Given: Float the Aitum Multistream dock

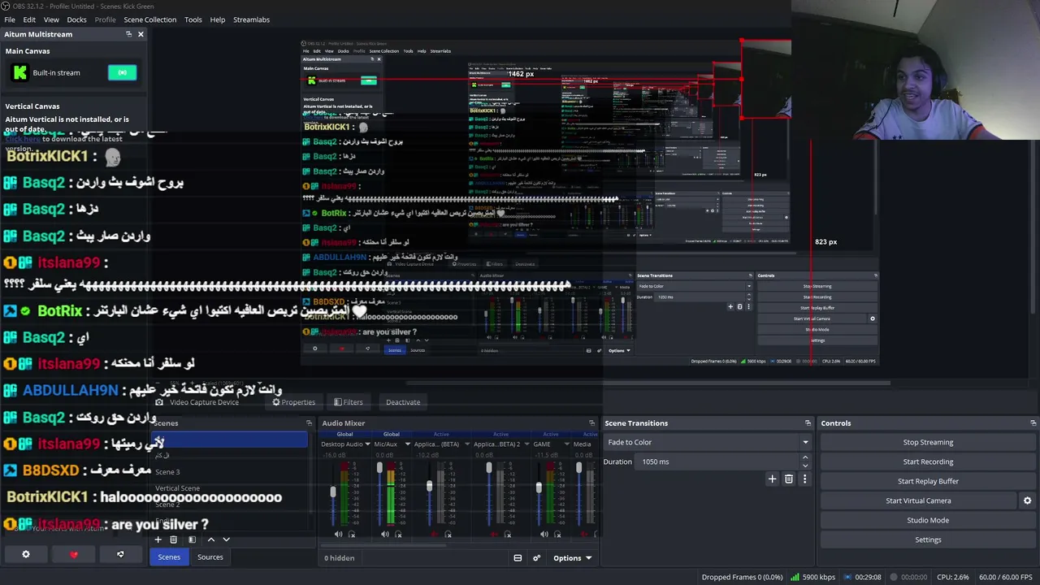Looking at the screenshot, I should pyautogui.click(x=128, y=34).
